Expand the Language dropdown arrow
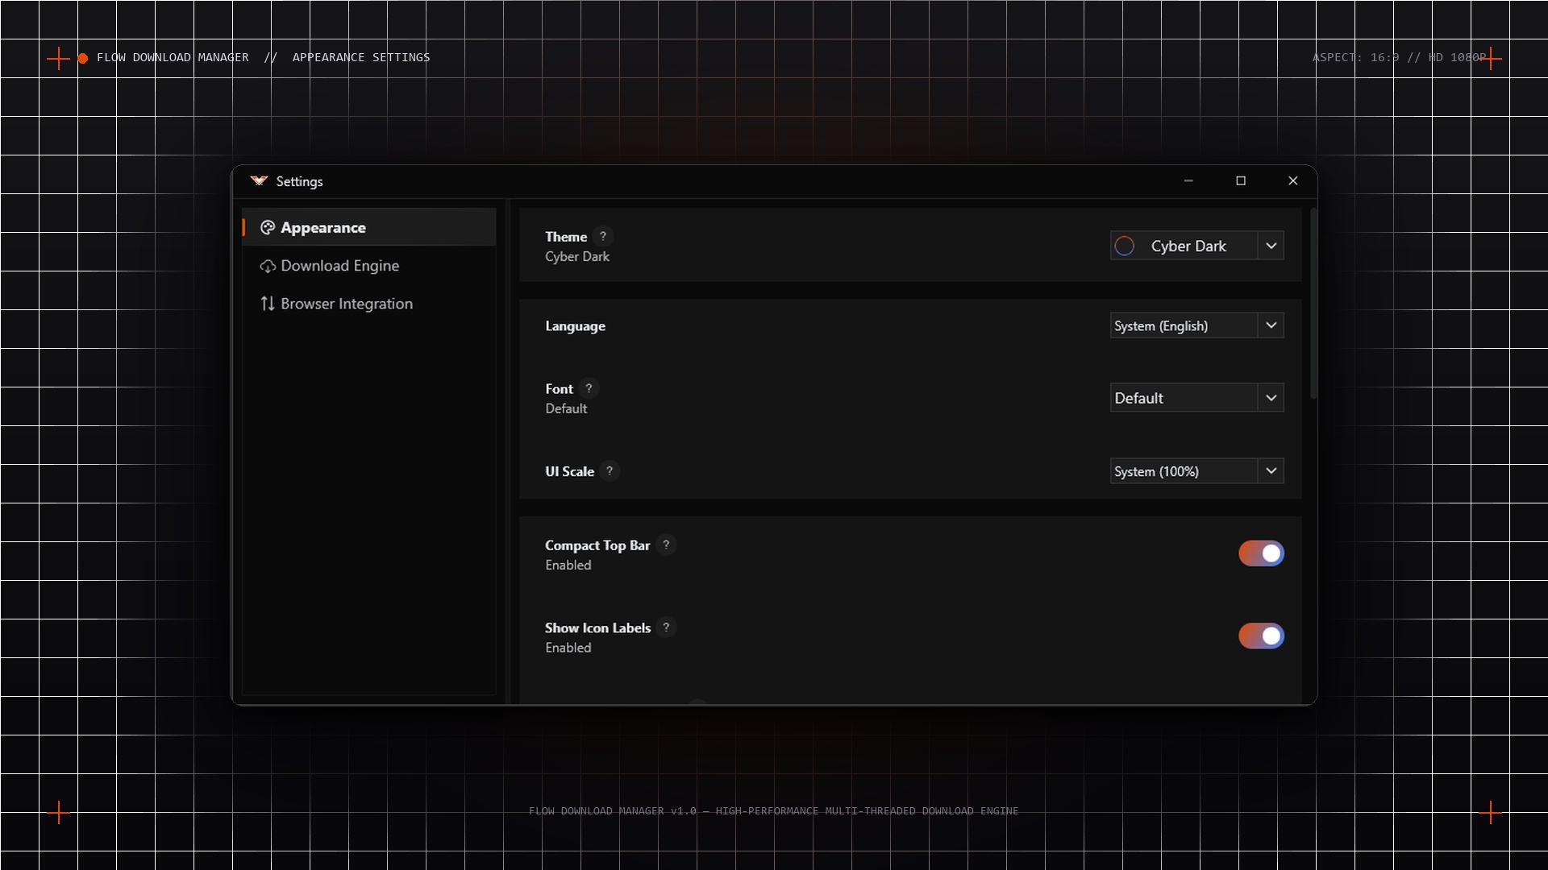1548x870 pixels. [x=1271, y=325]
